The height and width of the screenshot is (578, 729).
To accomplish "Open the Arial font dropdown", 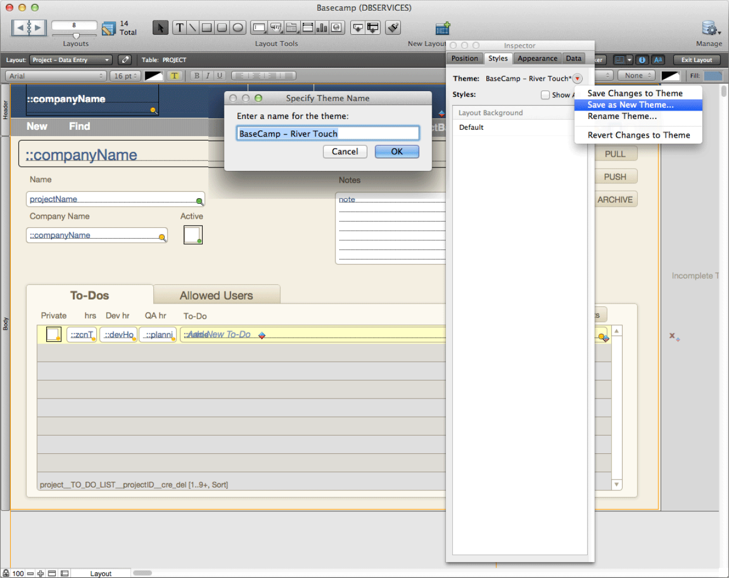I will click(56, 76).
